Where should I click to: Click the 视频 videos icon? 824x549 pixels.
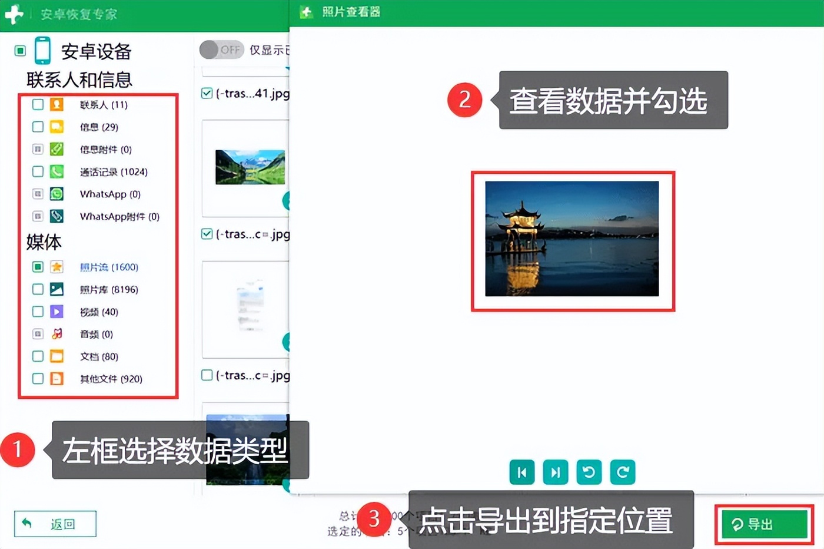56,312
